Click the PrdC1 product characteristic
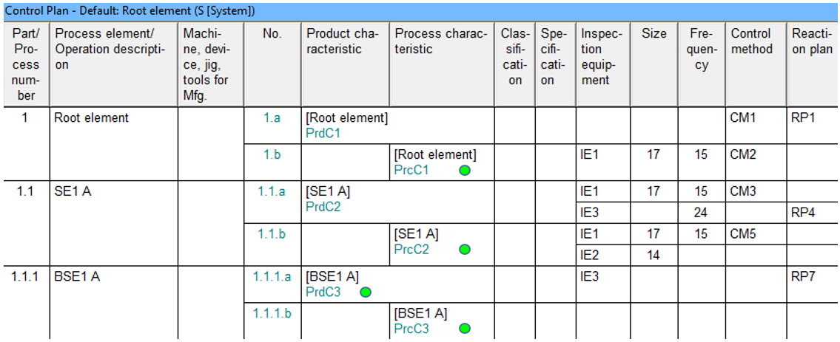This screenshot has width=840, height=342. (323, 133)
